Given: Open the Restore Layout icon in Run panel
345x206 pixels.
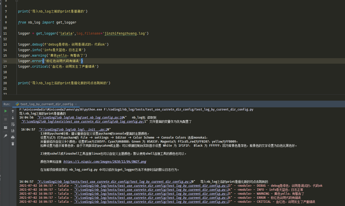Looking at the screenshot, I should [x=6, y=128].
